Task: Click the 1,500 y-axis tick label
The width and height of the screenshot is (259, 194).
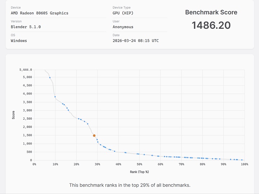Action: 27,135
